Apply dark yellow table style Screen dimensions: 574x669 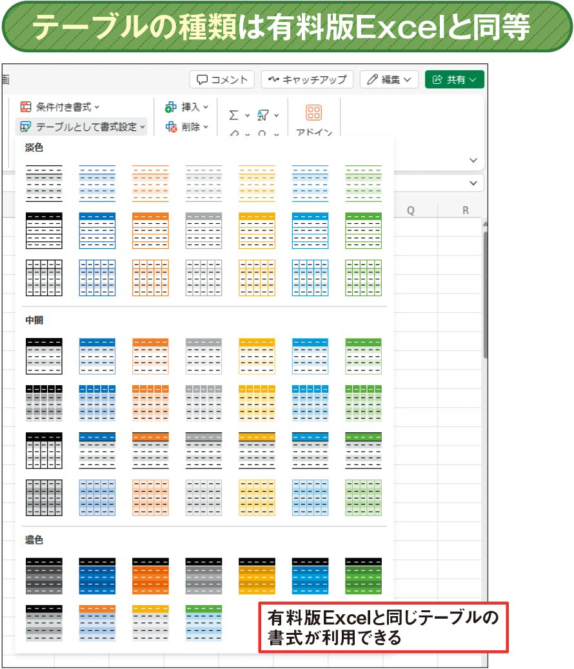pyautogui.click(x=257, y=576)
